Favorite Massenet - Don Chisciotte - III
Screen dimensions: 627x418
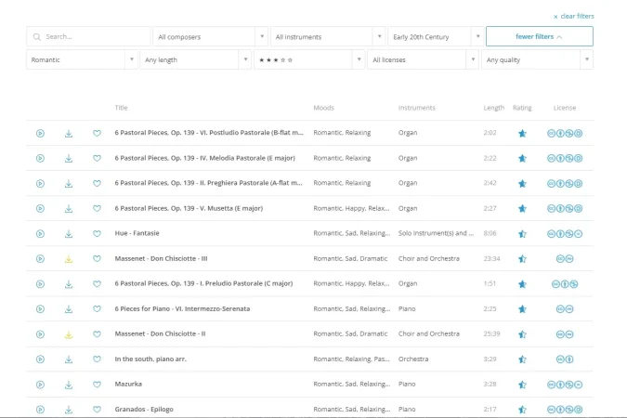tap(97, 259)
